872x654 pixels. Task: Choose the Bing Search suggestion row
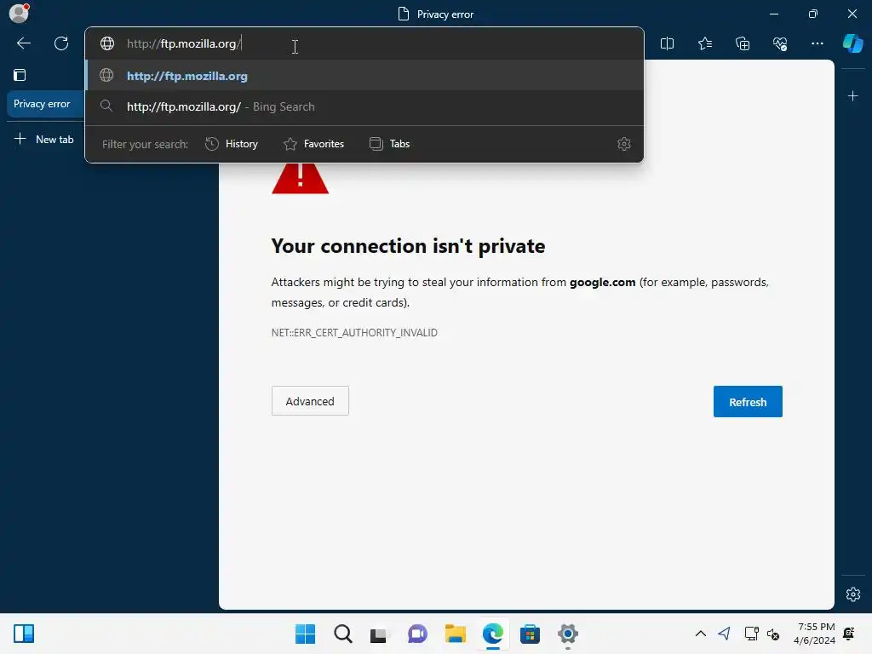point(364,106)
